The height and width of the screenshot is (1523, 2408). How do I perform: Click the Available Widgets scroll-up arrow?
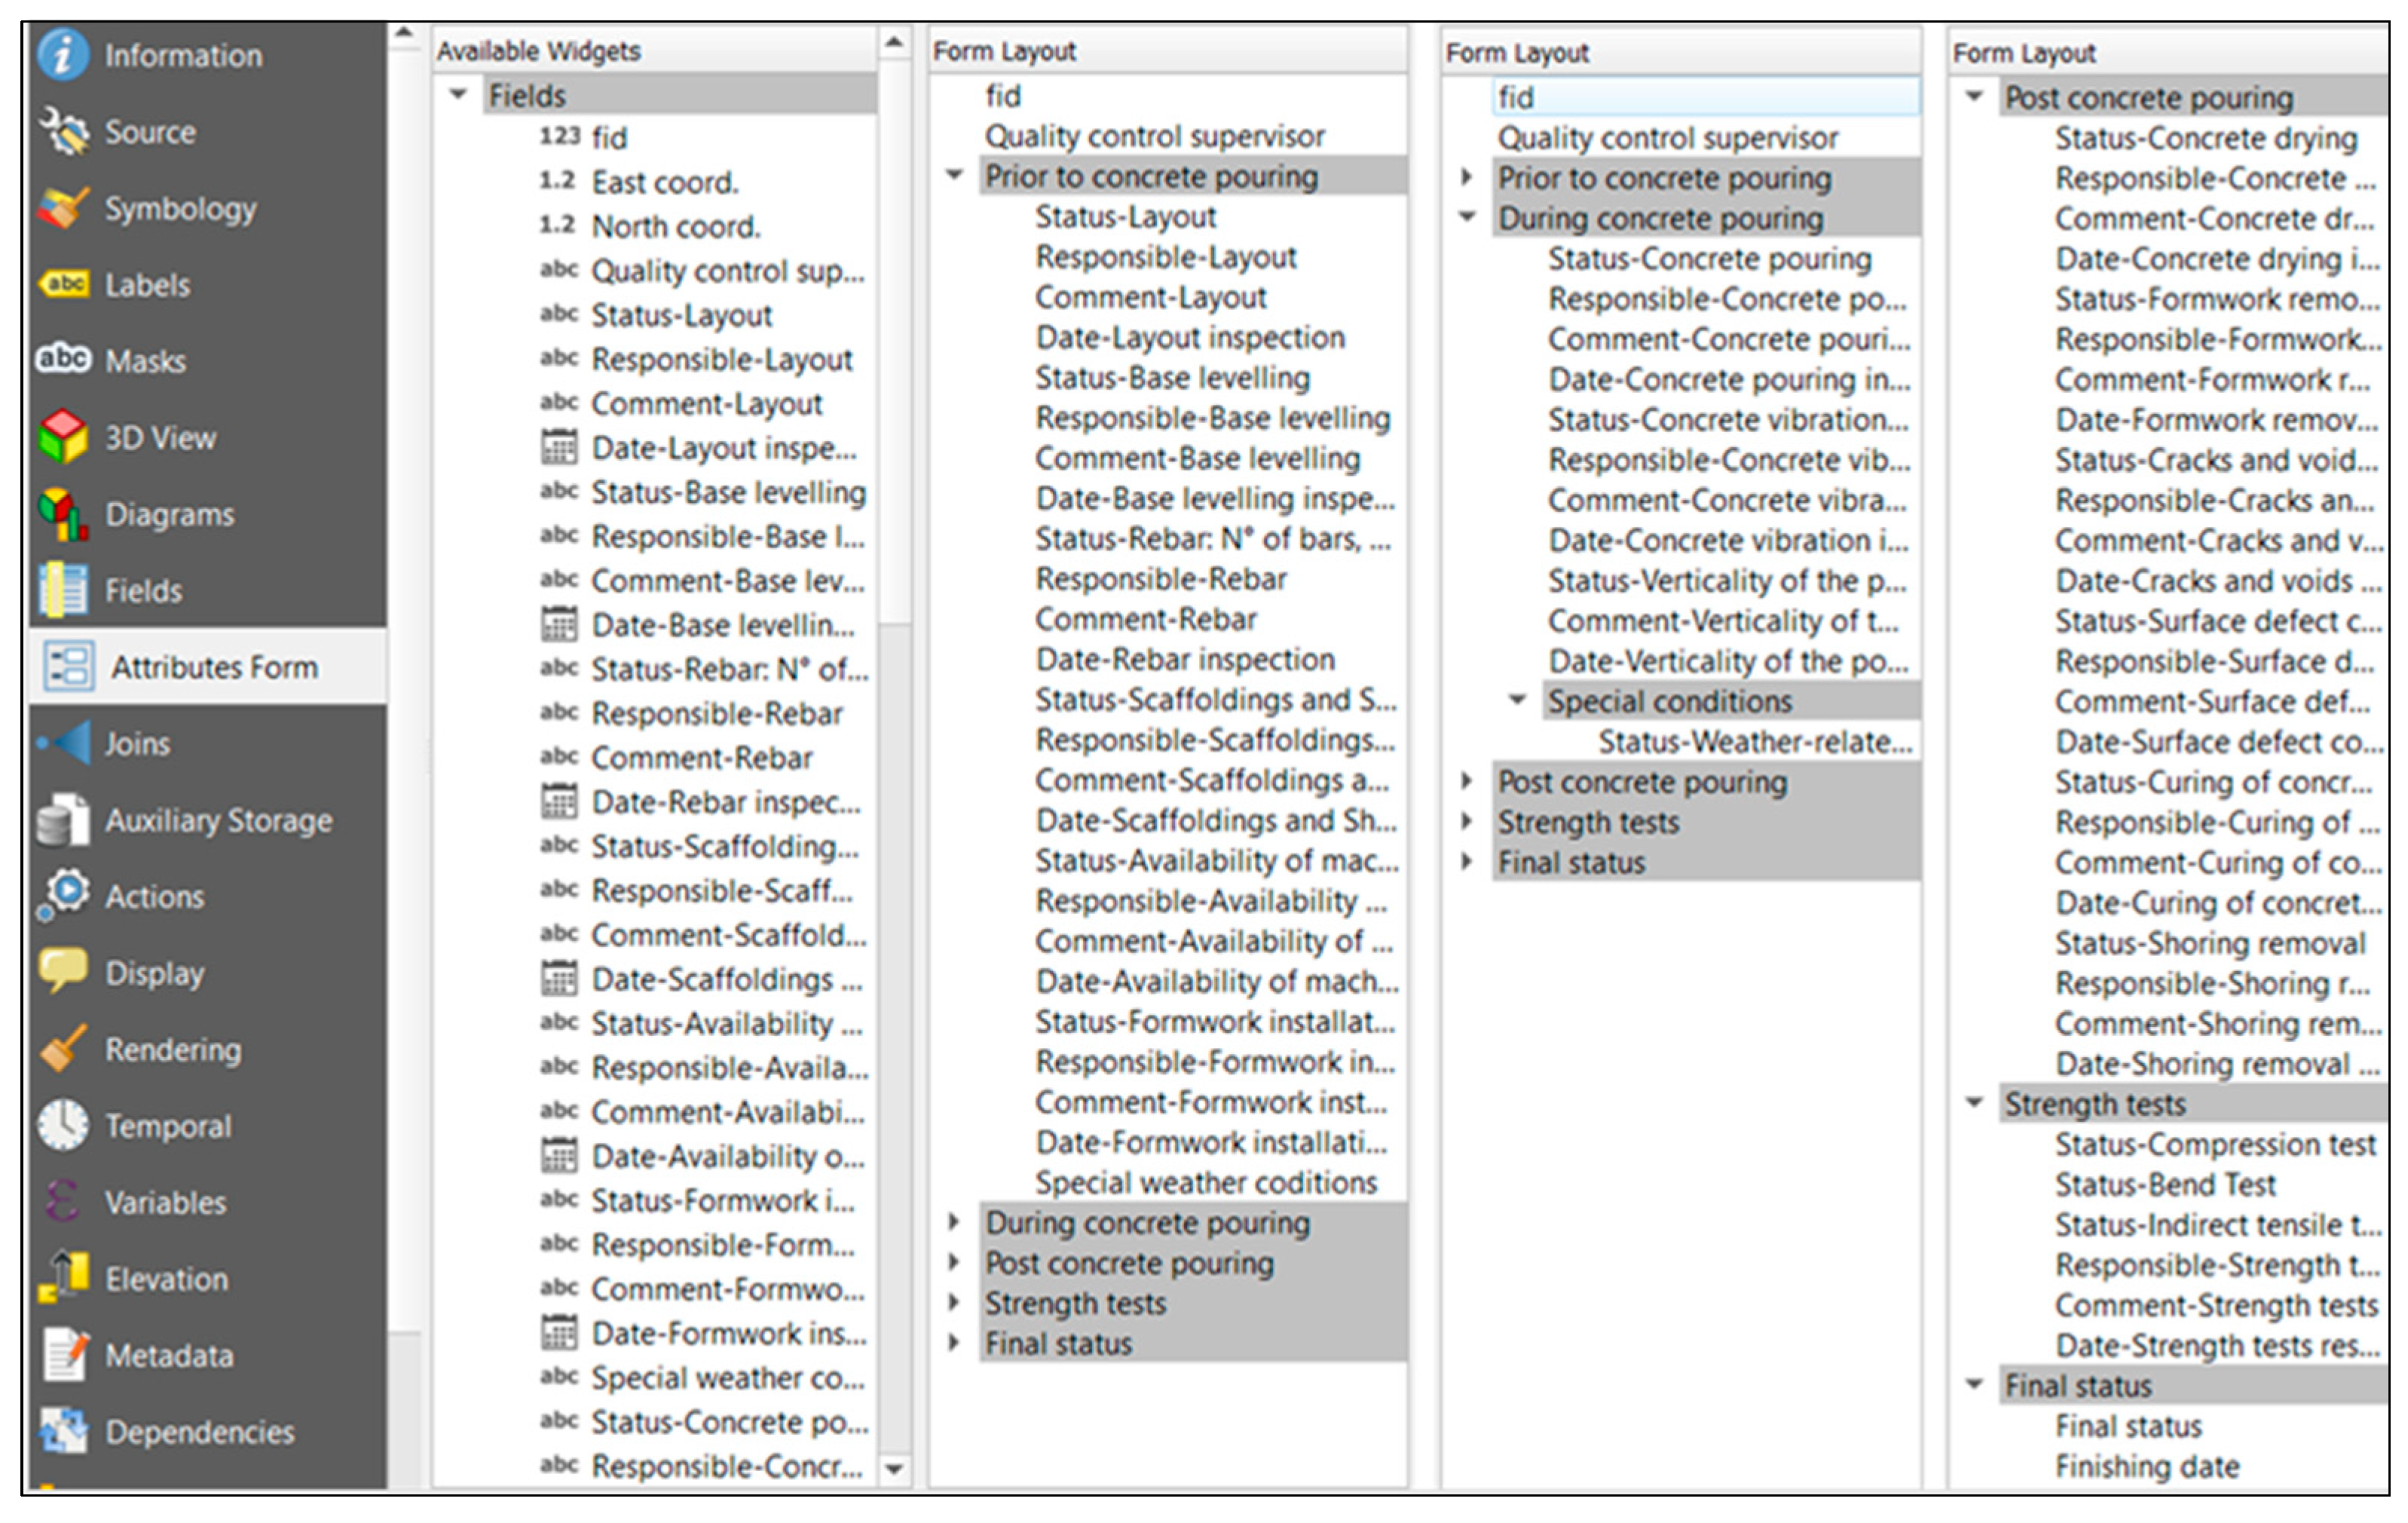click(x=894, y=42)
